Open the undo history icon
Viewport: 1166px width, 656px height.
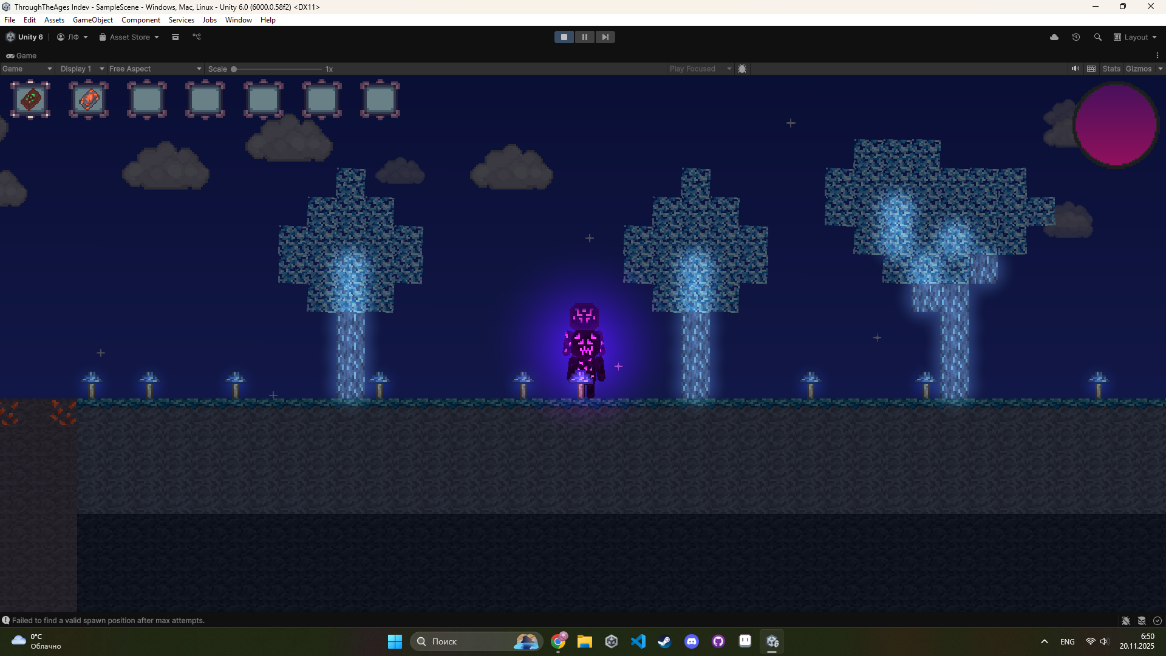coord(1076,37)
